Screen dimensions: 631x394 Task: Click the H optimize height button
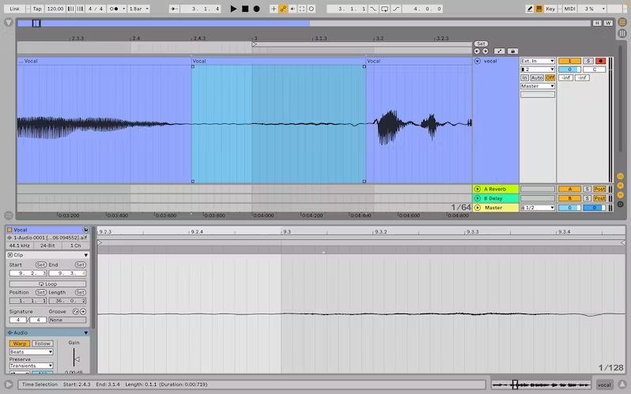point(597,23)
